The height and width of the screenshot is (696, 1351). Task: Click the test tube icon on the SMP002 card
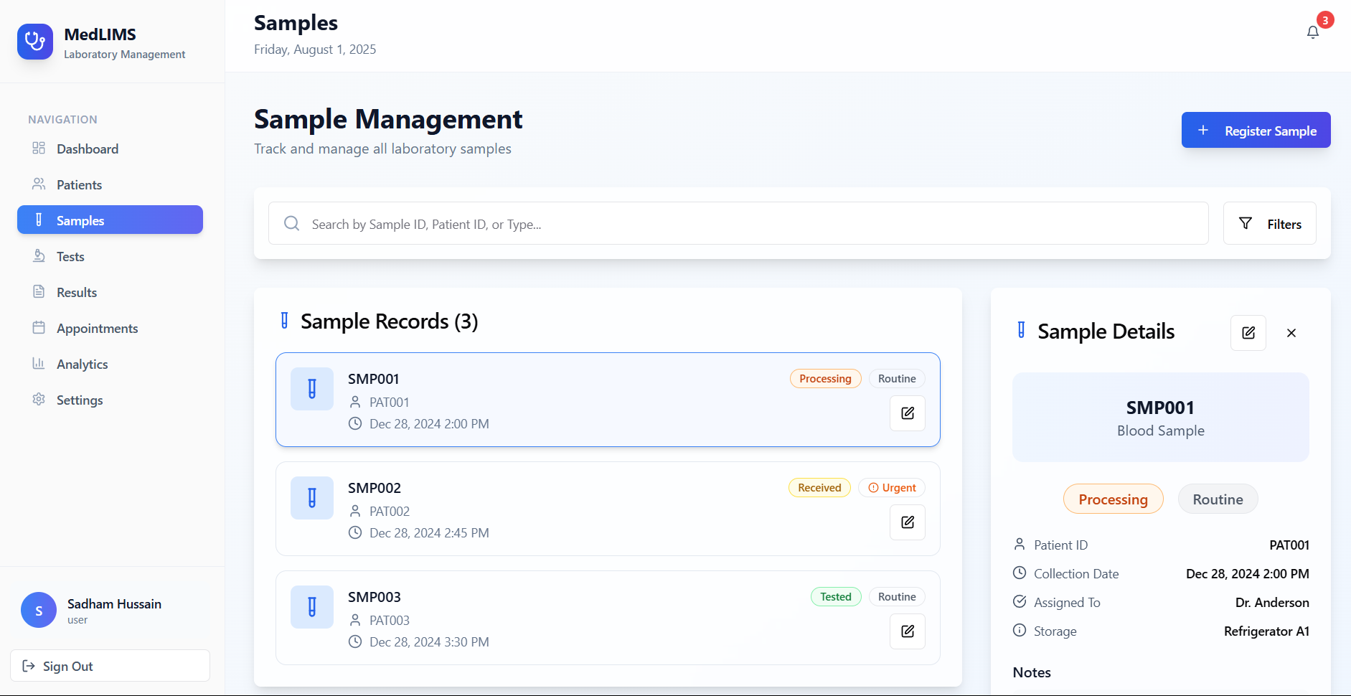click(x=312, y=498)
